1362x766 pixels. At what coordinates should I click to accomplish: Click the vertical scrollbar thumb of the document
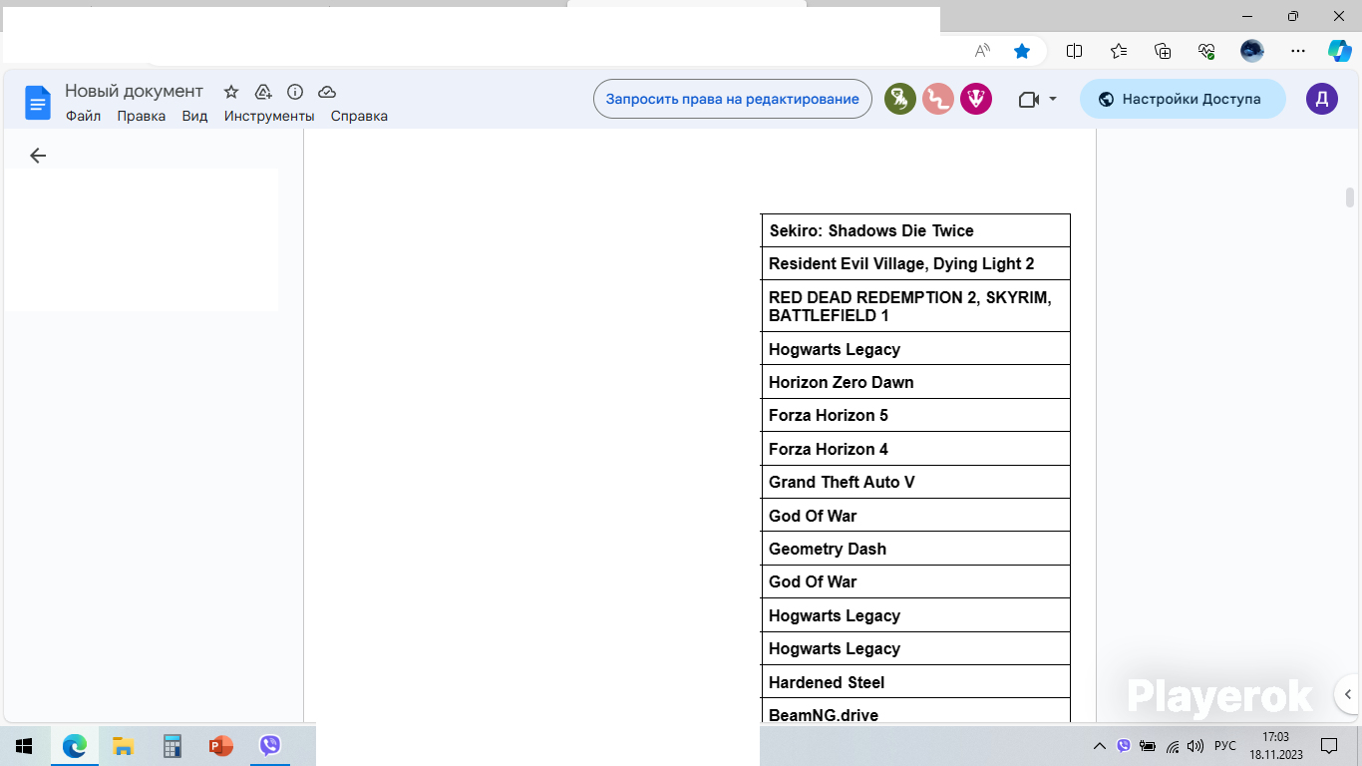pos(1350,196)
